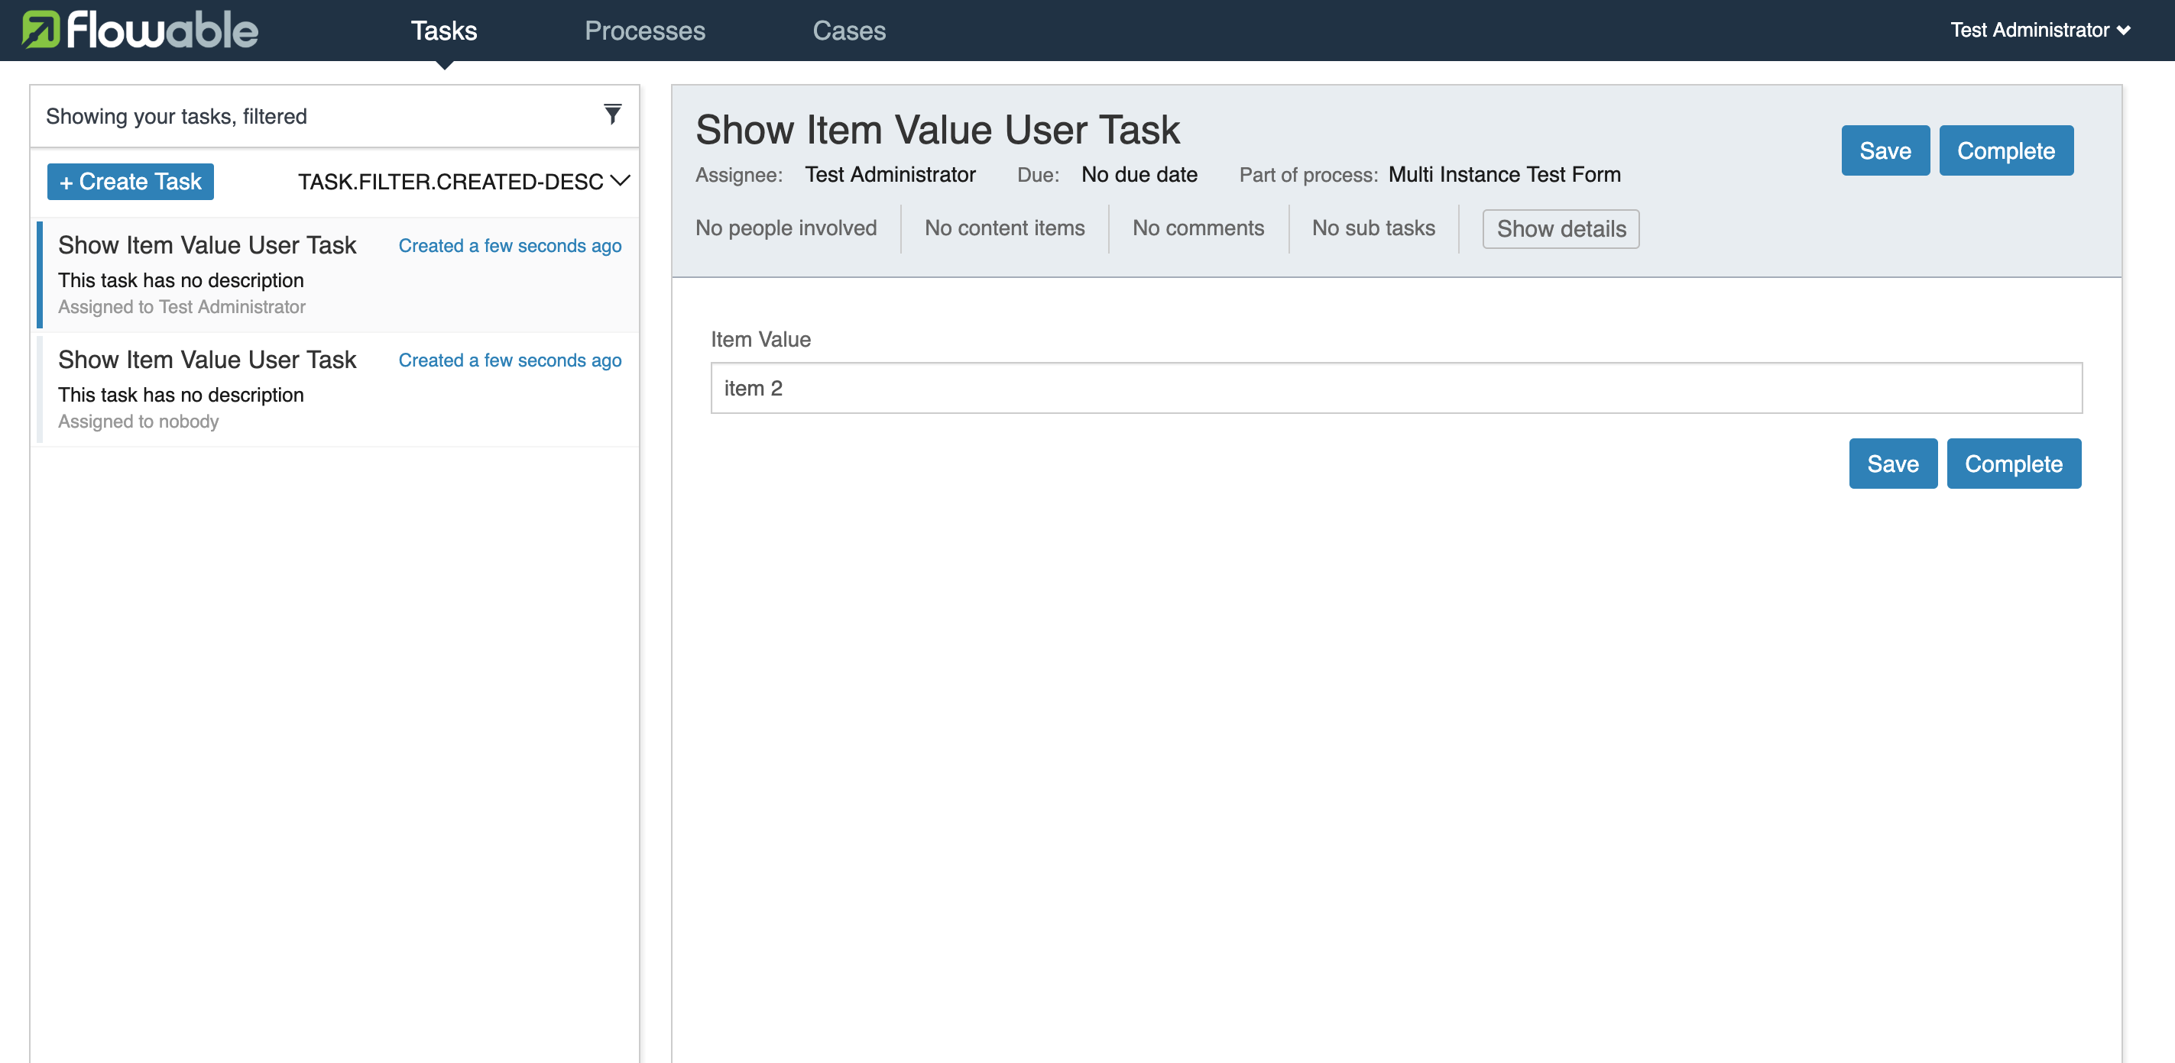Save the Item Value form

(x=1893, y=464)
